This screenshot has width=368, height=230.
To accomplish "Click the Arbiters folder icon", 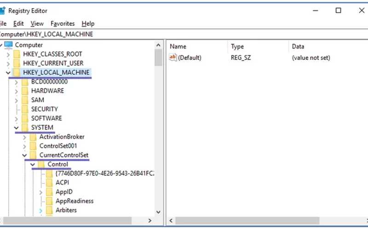I will [49, 210].
